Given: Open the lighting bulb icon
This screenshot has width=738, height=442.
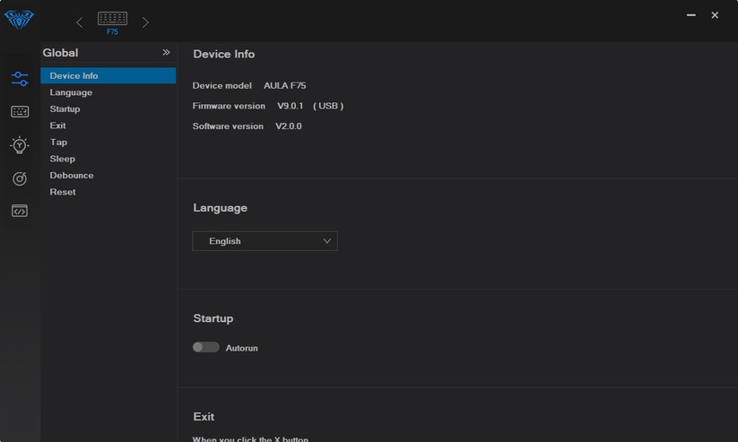Looking at the screenshot, I should [20, 145].
